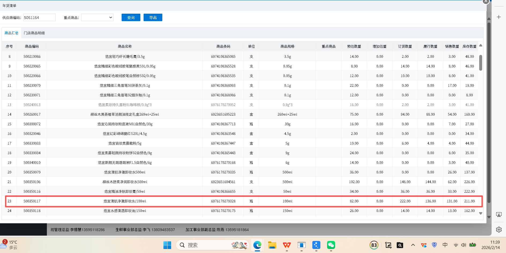This screenshot has height=253, width=506.
Task: Open WPS Office from the taskbar
Action: (x=287, y=245)
